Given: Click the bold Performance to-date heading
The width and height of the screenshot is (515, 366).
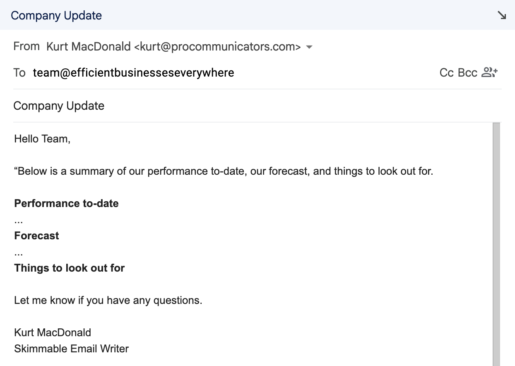Looking at the screenshot, I should click(66, 203).
